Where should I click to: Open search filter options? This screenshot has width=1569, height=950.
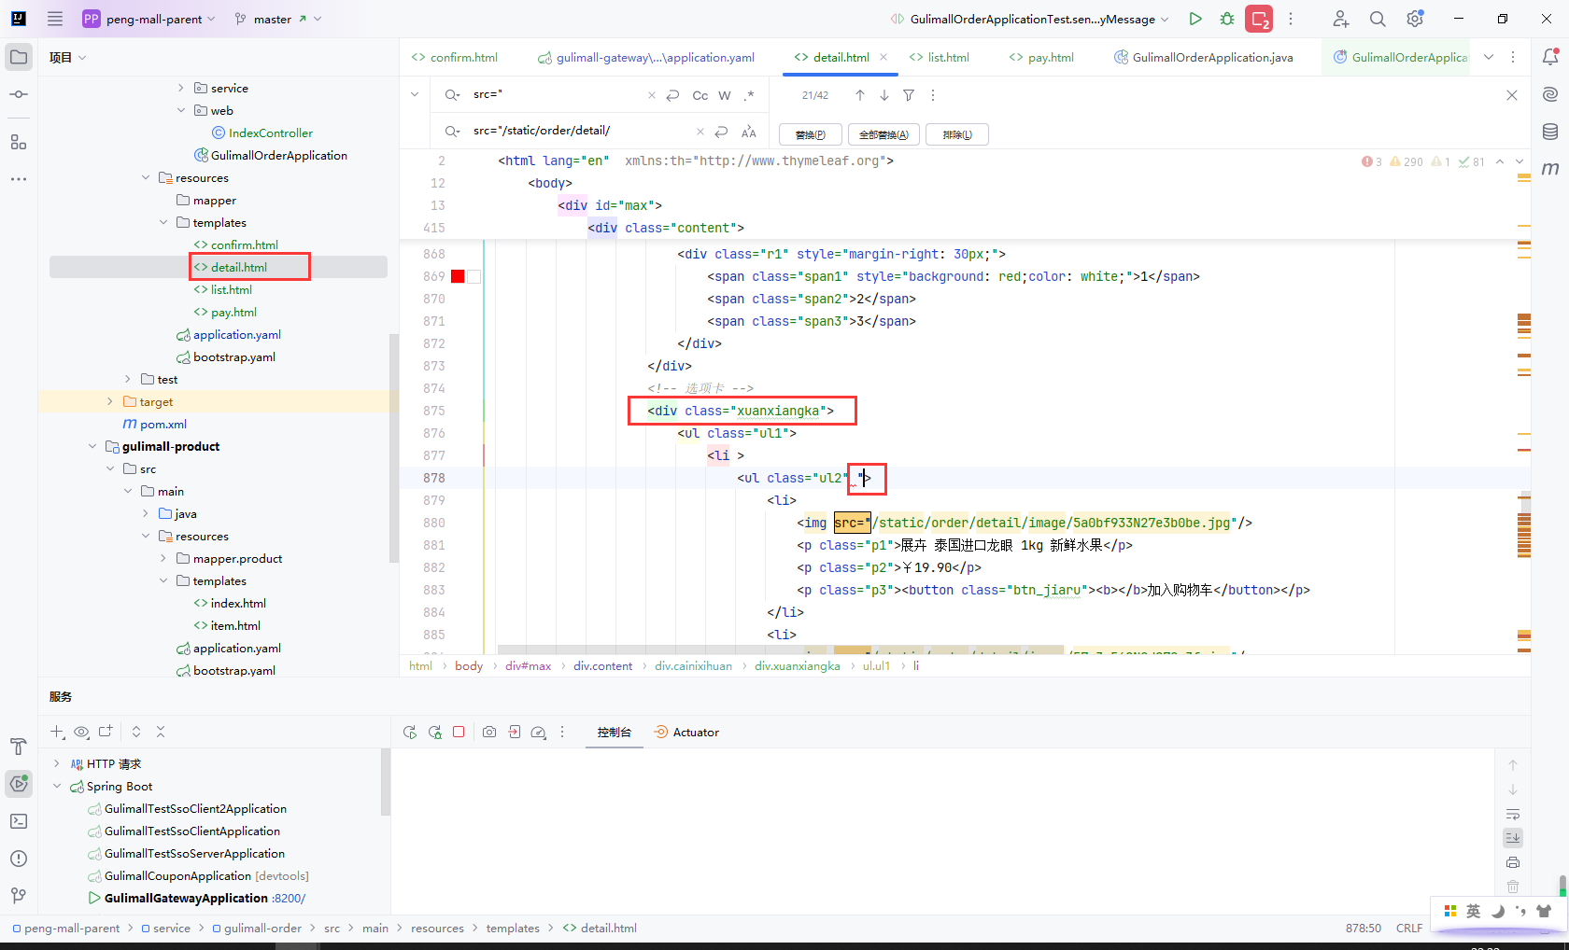click(909, 95)
